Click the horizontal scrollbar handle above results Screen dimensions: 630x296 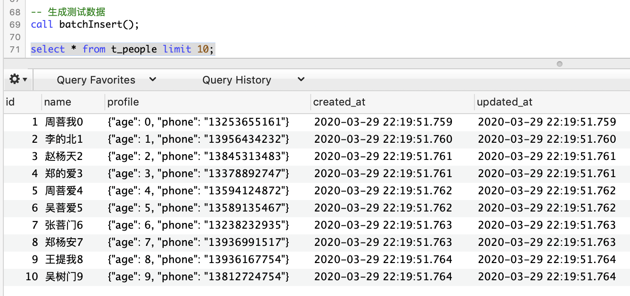coord(559,63)
